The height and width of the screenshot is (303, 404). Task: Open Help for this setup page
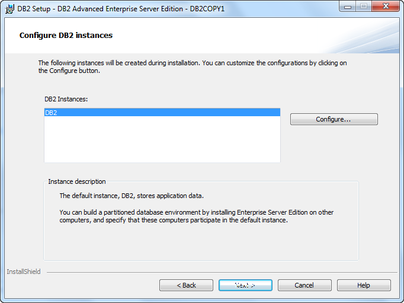[x=364, y=285]
